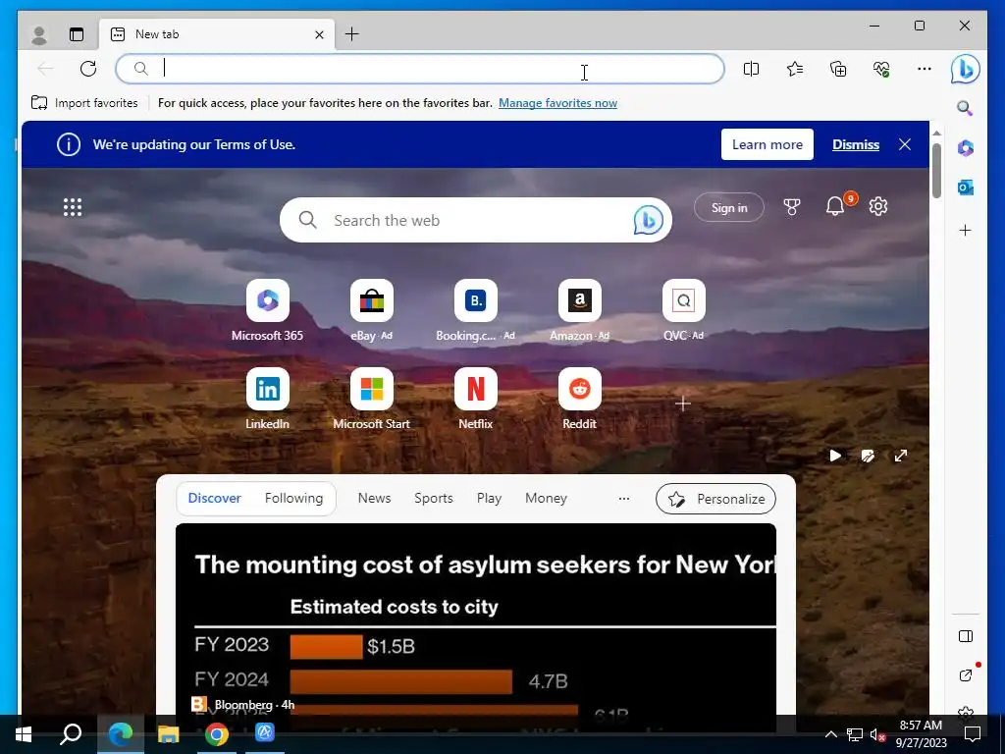The image size is (1005, 754).
Task: Click Manage favorites now link
Action: pyautogui.click(x=557, y=102)
